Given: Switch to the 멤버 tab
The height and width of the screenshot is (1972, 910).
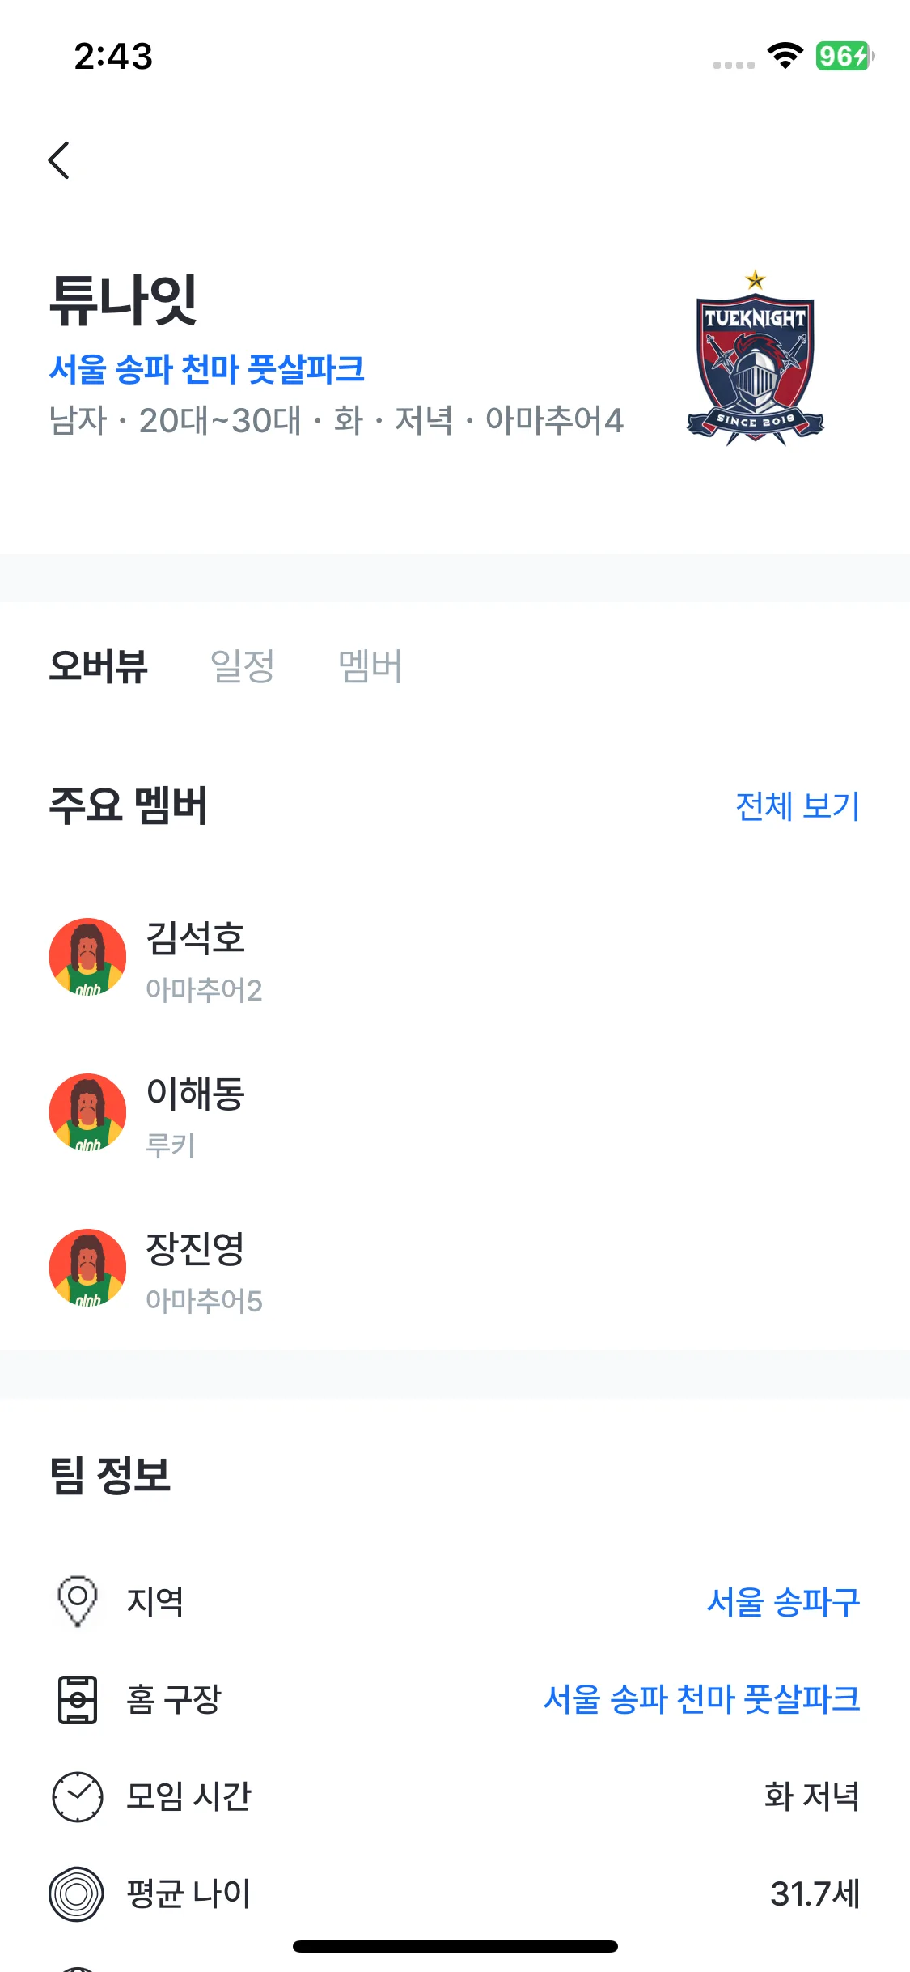Looking at the screenshot, I should (370, 666).
